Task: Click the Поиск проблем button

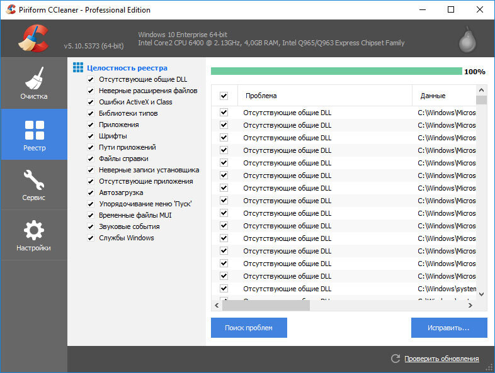Action: coord(249,328)
